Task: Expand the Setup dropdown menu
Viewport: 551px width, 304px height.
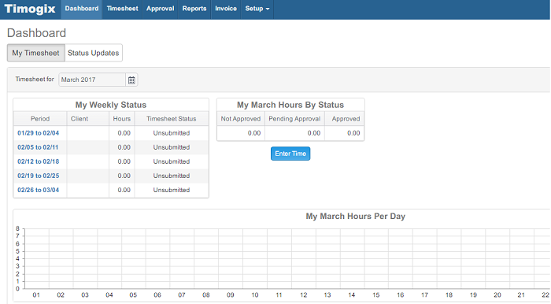Action: [x=257, y=9]
